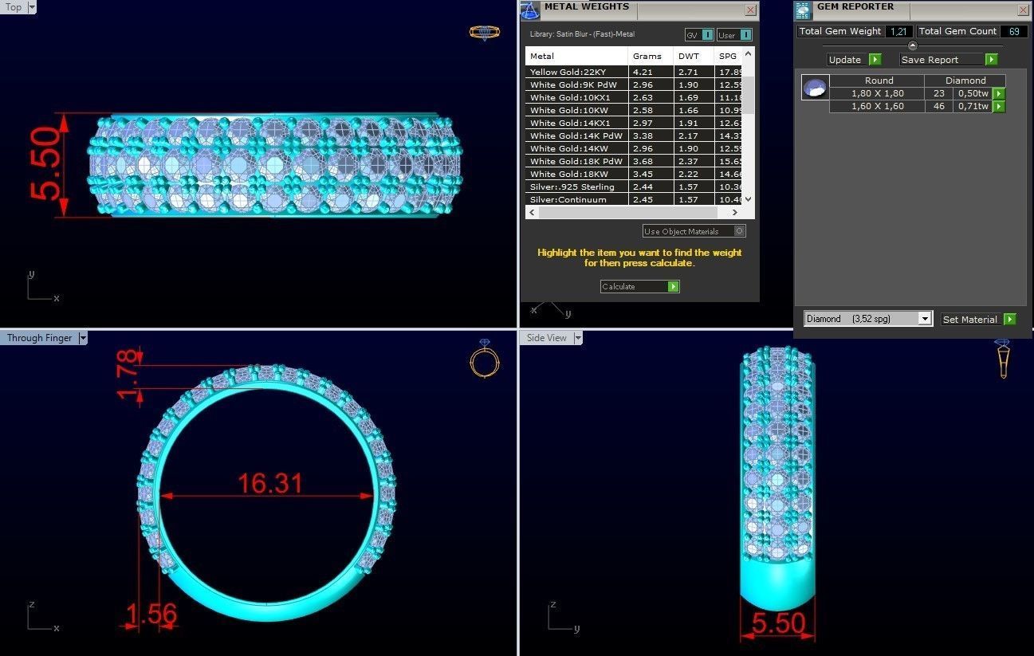
Task: Click the green arrow next to Save Report
Action: [991, 60]
